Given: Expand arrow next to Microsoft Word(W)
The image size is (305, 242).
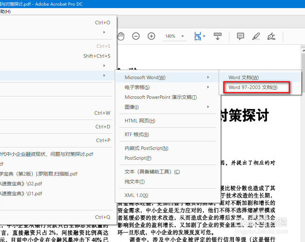Looking at the screenshot, I should 208,77.
